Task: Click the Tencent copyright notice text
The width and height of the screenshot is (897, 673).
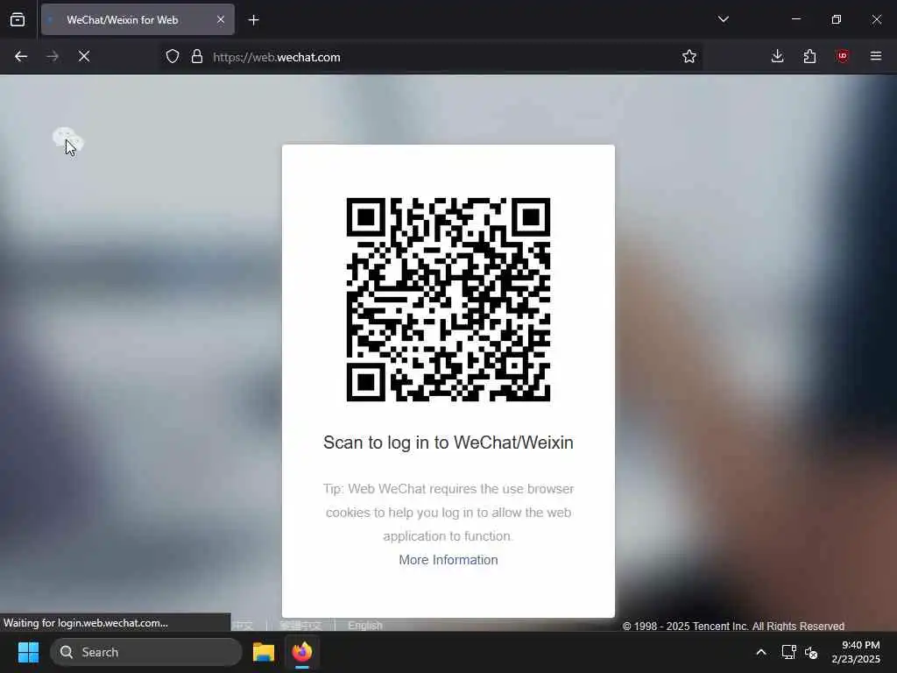Action: coord(733,626)
